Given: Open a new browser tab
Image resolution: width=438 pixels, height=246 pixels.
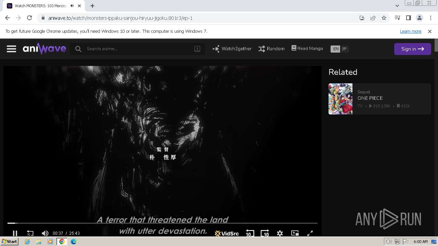Looking at the screenshot, I should tap(92, 5).
